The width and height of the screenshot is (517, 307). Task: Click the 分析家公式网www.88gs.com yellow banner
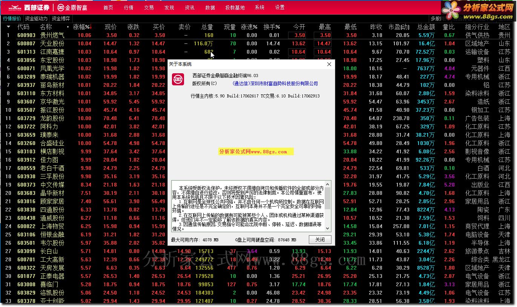[256, 151]
